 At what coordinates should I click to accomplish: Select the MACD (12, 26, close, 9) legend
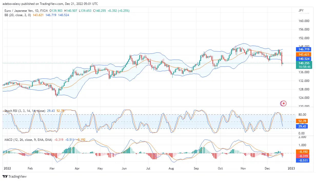pos(28,140)
